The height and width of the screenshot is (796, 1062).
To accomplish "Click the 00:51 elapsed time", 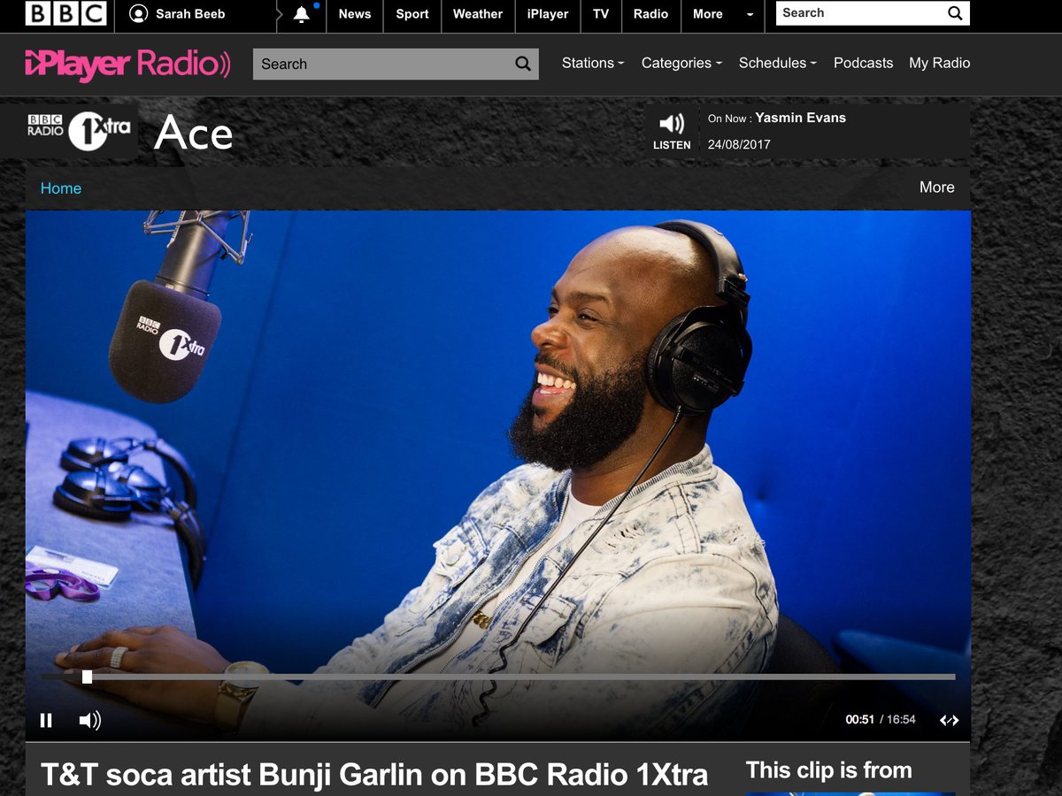I will [x=859, y=720].
